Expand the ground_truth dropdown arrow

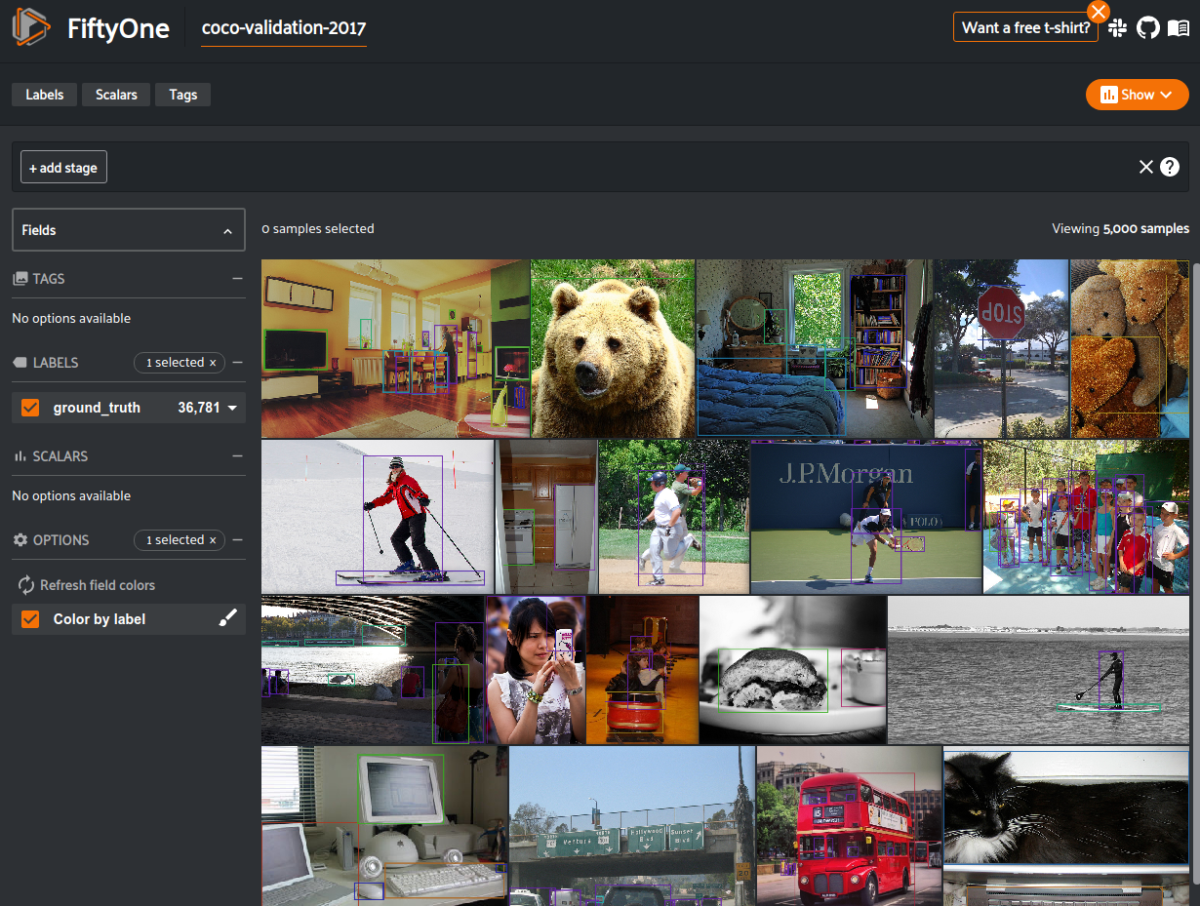232,408
